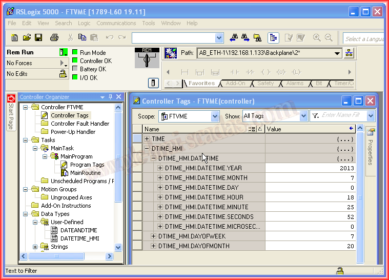Screen dimensions: 389x280
Task: Open the Communications menu
Action: coord(116,23)
